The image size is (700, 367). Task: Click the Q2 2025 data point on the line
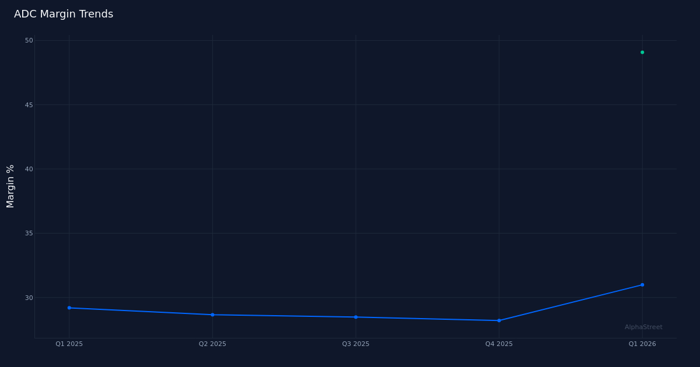tap(212, 314)
